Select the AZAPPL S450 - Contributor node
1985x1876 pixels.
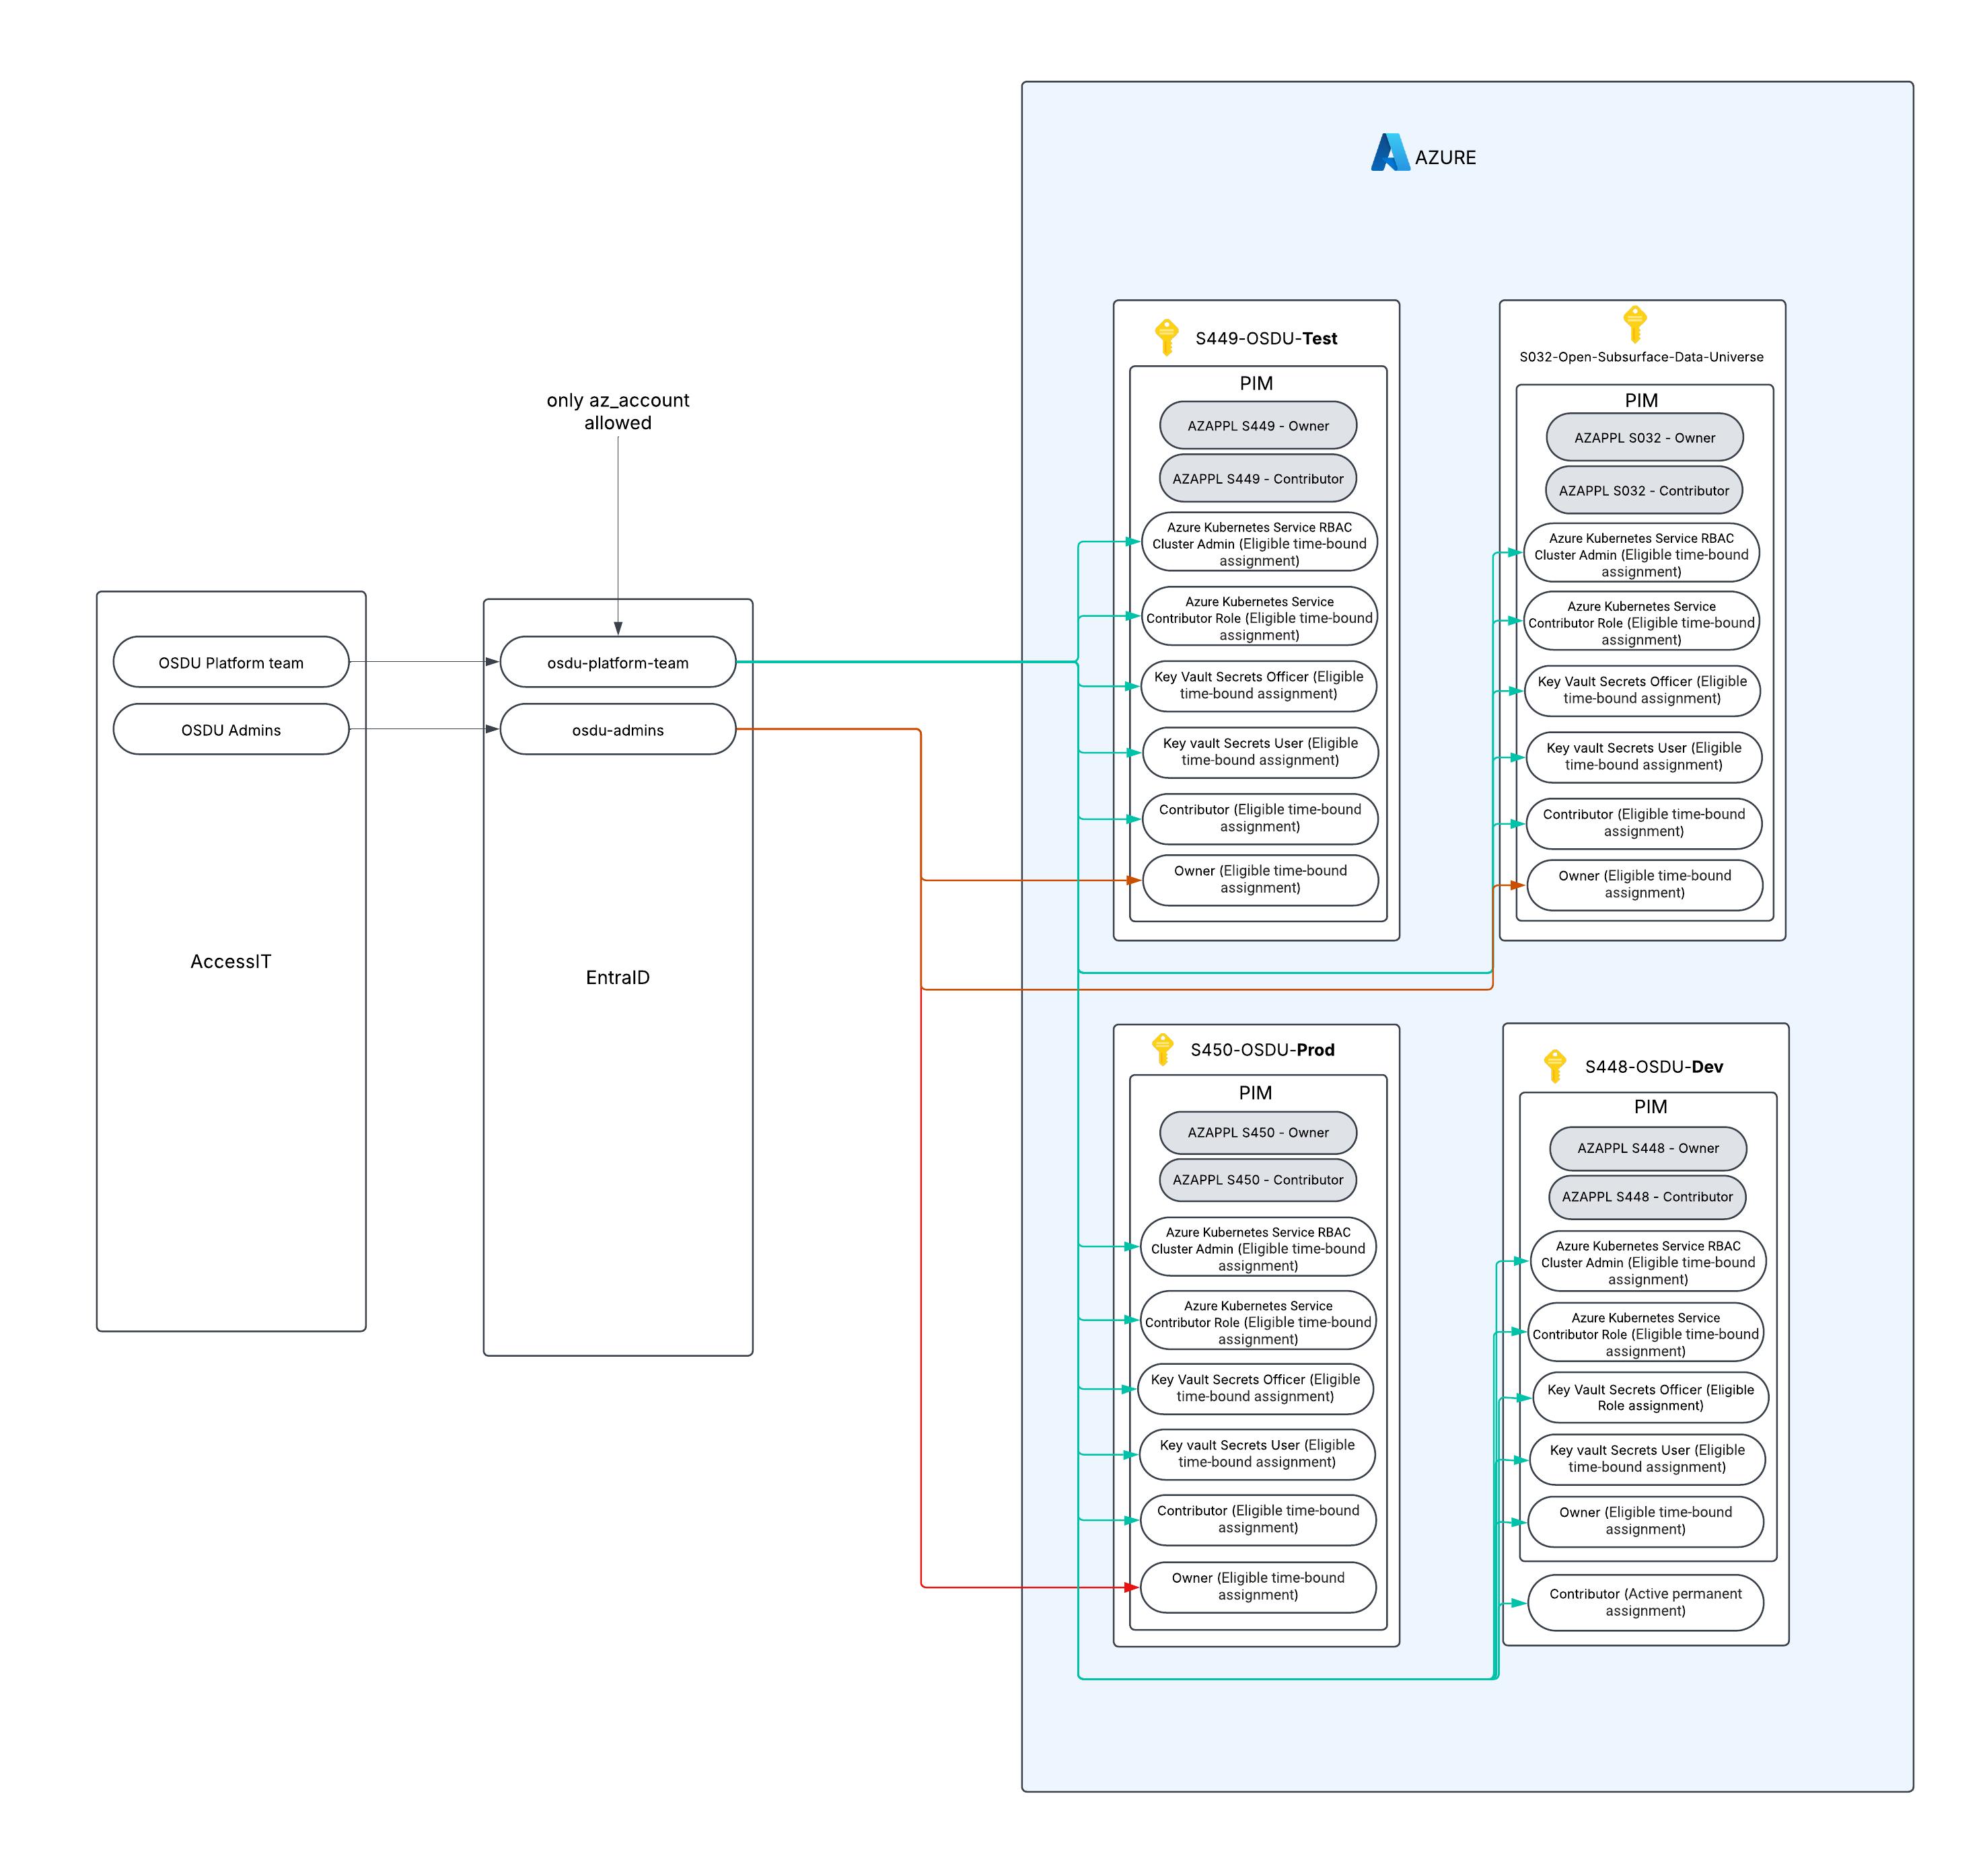pyautogui.click(x=1259, y=1179)
